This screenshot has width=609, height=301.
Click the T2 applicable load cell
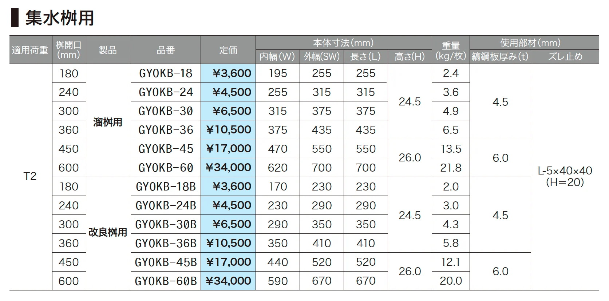point(30,177)
